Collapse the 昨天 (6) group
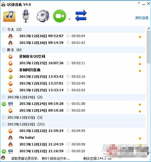The width and height of the screenshot is (151, 162). coord(73,50)
